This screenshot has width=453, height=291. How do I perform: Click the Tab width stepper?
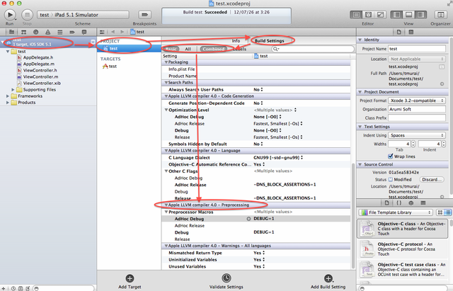click(x=413, y=144)
